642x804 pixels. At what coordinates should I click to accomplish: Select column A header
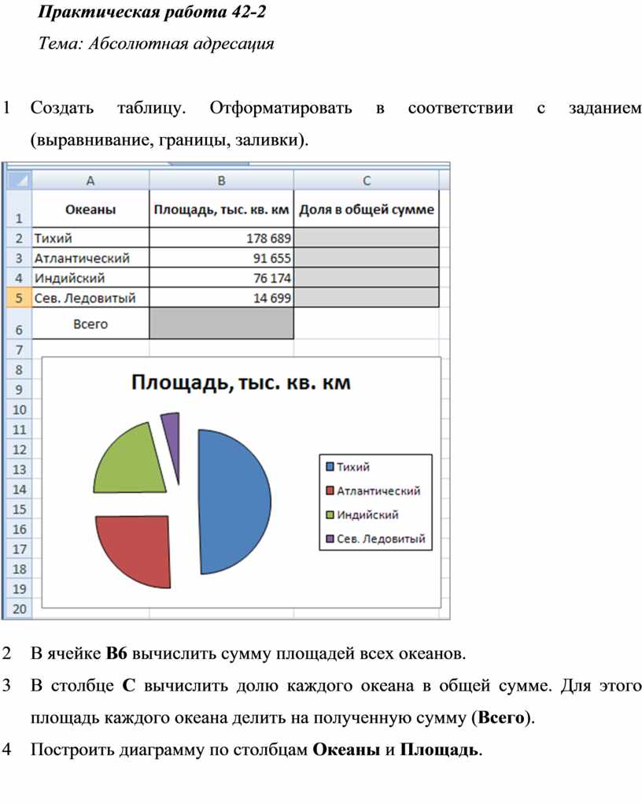point(90,180)
